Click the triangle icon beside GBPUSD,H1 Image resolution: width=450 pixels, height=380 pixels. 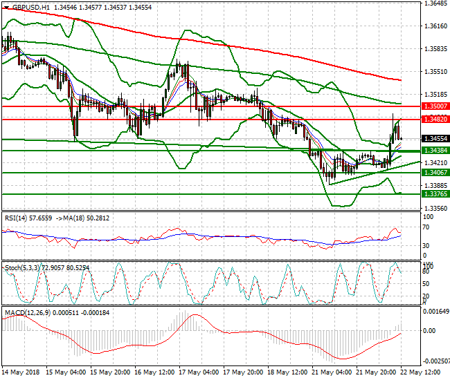click(7, 8)
